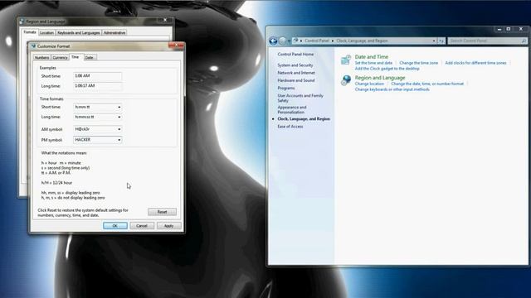This screenshot has height=298, width=531.
Task: Click the Reset button
Action: pyautogui.click(x=163, y=212)
